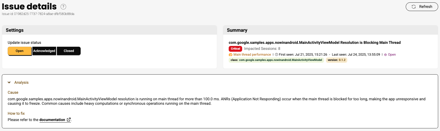This screenshot has width=440, height=131.
Task: Select the version 0.1.2 tag
Action: tap(336, 60)
